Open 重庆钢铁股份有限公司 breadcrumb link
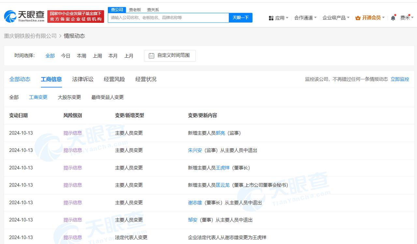This screenshot has height=244, width=417. 30,36
